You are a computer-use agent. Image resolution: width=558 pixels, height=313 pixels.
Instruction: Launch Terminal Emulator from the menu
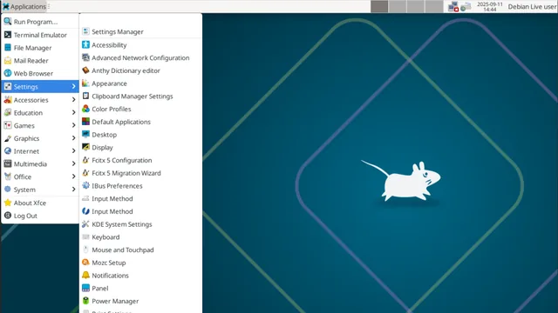click(40, 35)
